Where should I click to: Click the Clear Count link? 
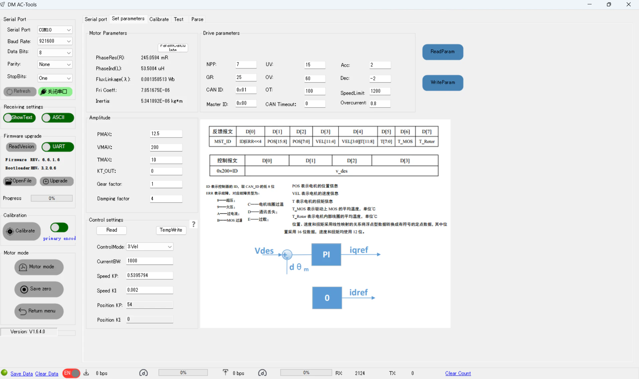click(x=458, y=373)
